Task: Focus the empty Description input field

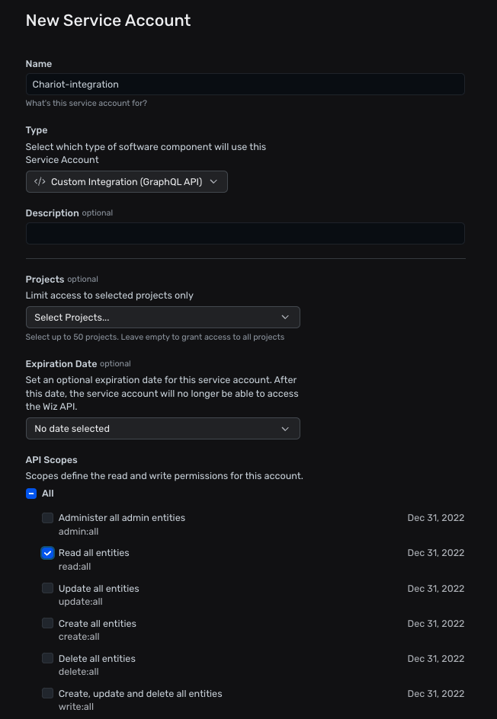Action: coord(245,233)
